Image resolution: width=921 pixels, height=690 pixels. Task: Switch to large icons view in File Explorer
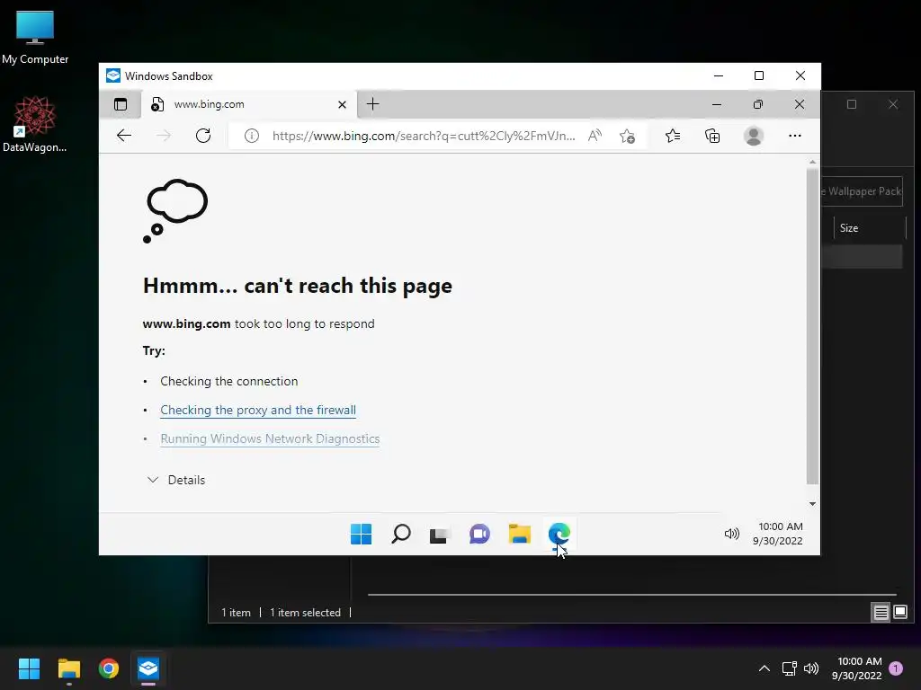tap(899, 613)
